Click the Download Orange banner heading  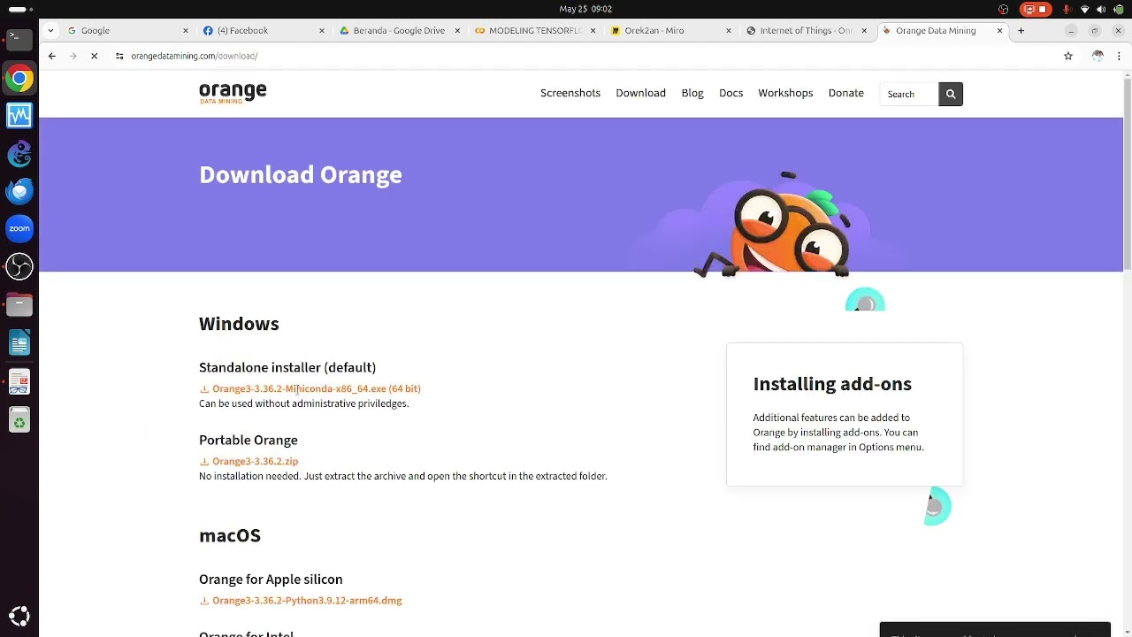point(301,174)
